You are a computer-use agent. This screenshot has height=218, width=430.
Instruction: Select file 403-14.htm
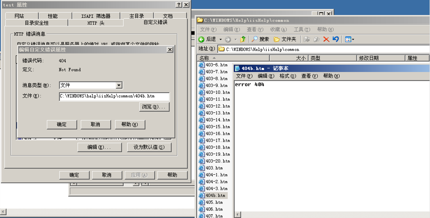(215, 120)
